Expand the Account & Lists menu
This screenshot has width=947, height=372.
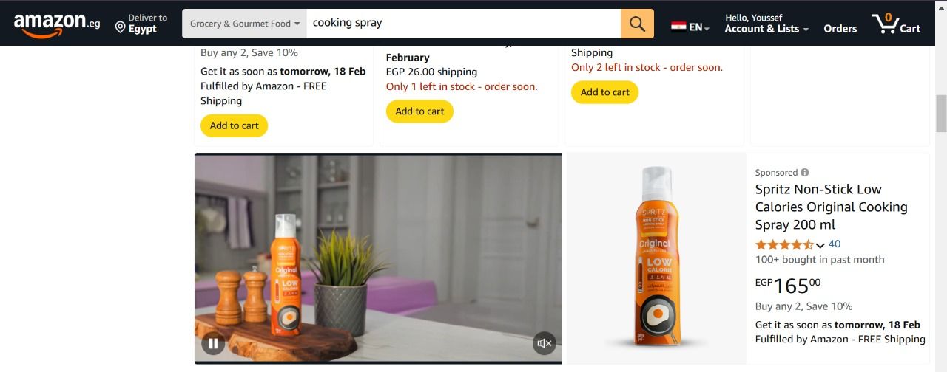point(766,24)
